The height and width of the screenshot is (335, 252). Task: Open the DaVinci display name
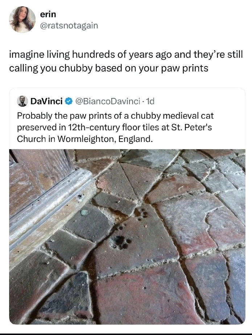[47, 101]
